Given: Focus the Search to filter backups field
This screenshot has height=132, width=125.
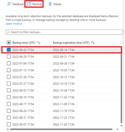Looking at the screenshot, I should coord(64,32).
